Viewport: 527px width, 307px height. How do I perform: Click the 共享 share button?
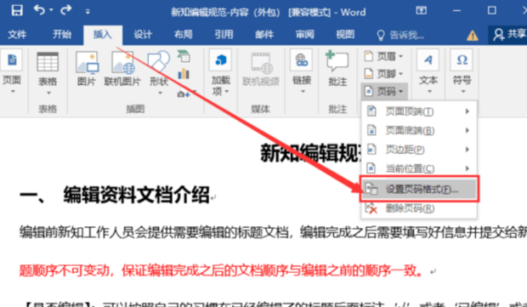[508, 34]
